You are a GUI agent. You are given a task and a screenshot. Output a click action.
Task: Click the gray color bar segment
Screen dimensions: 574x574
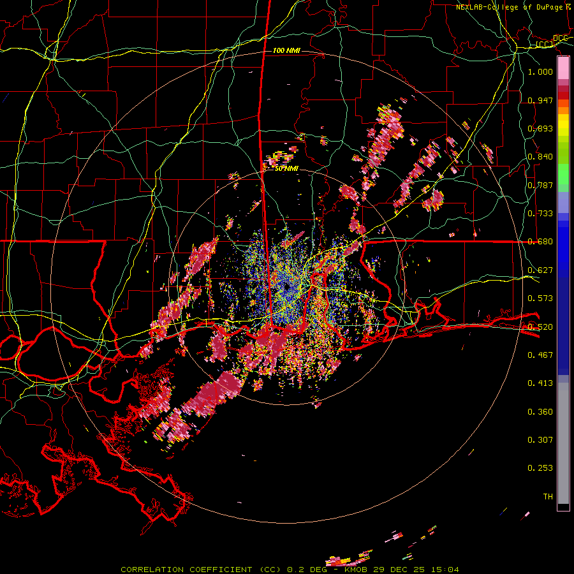563,443
